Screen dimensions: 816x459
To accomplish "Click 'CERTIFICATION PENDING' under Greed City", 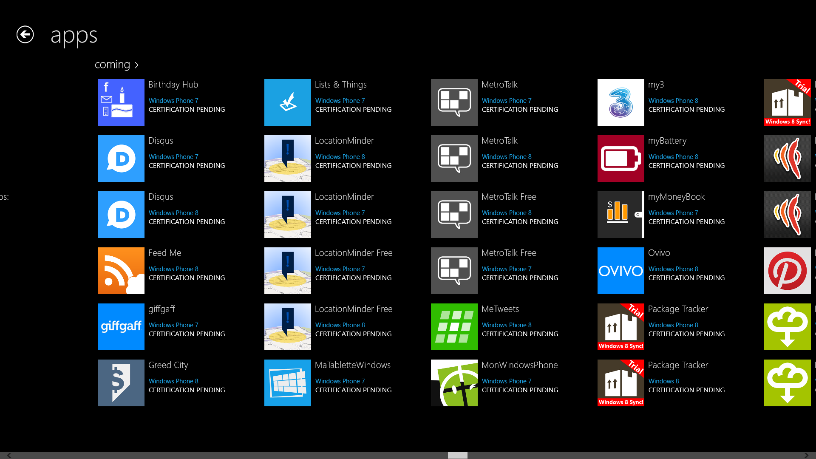I will (187, 390).
